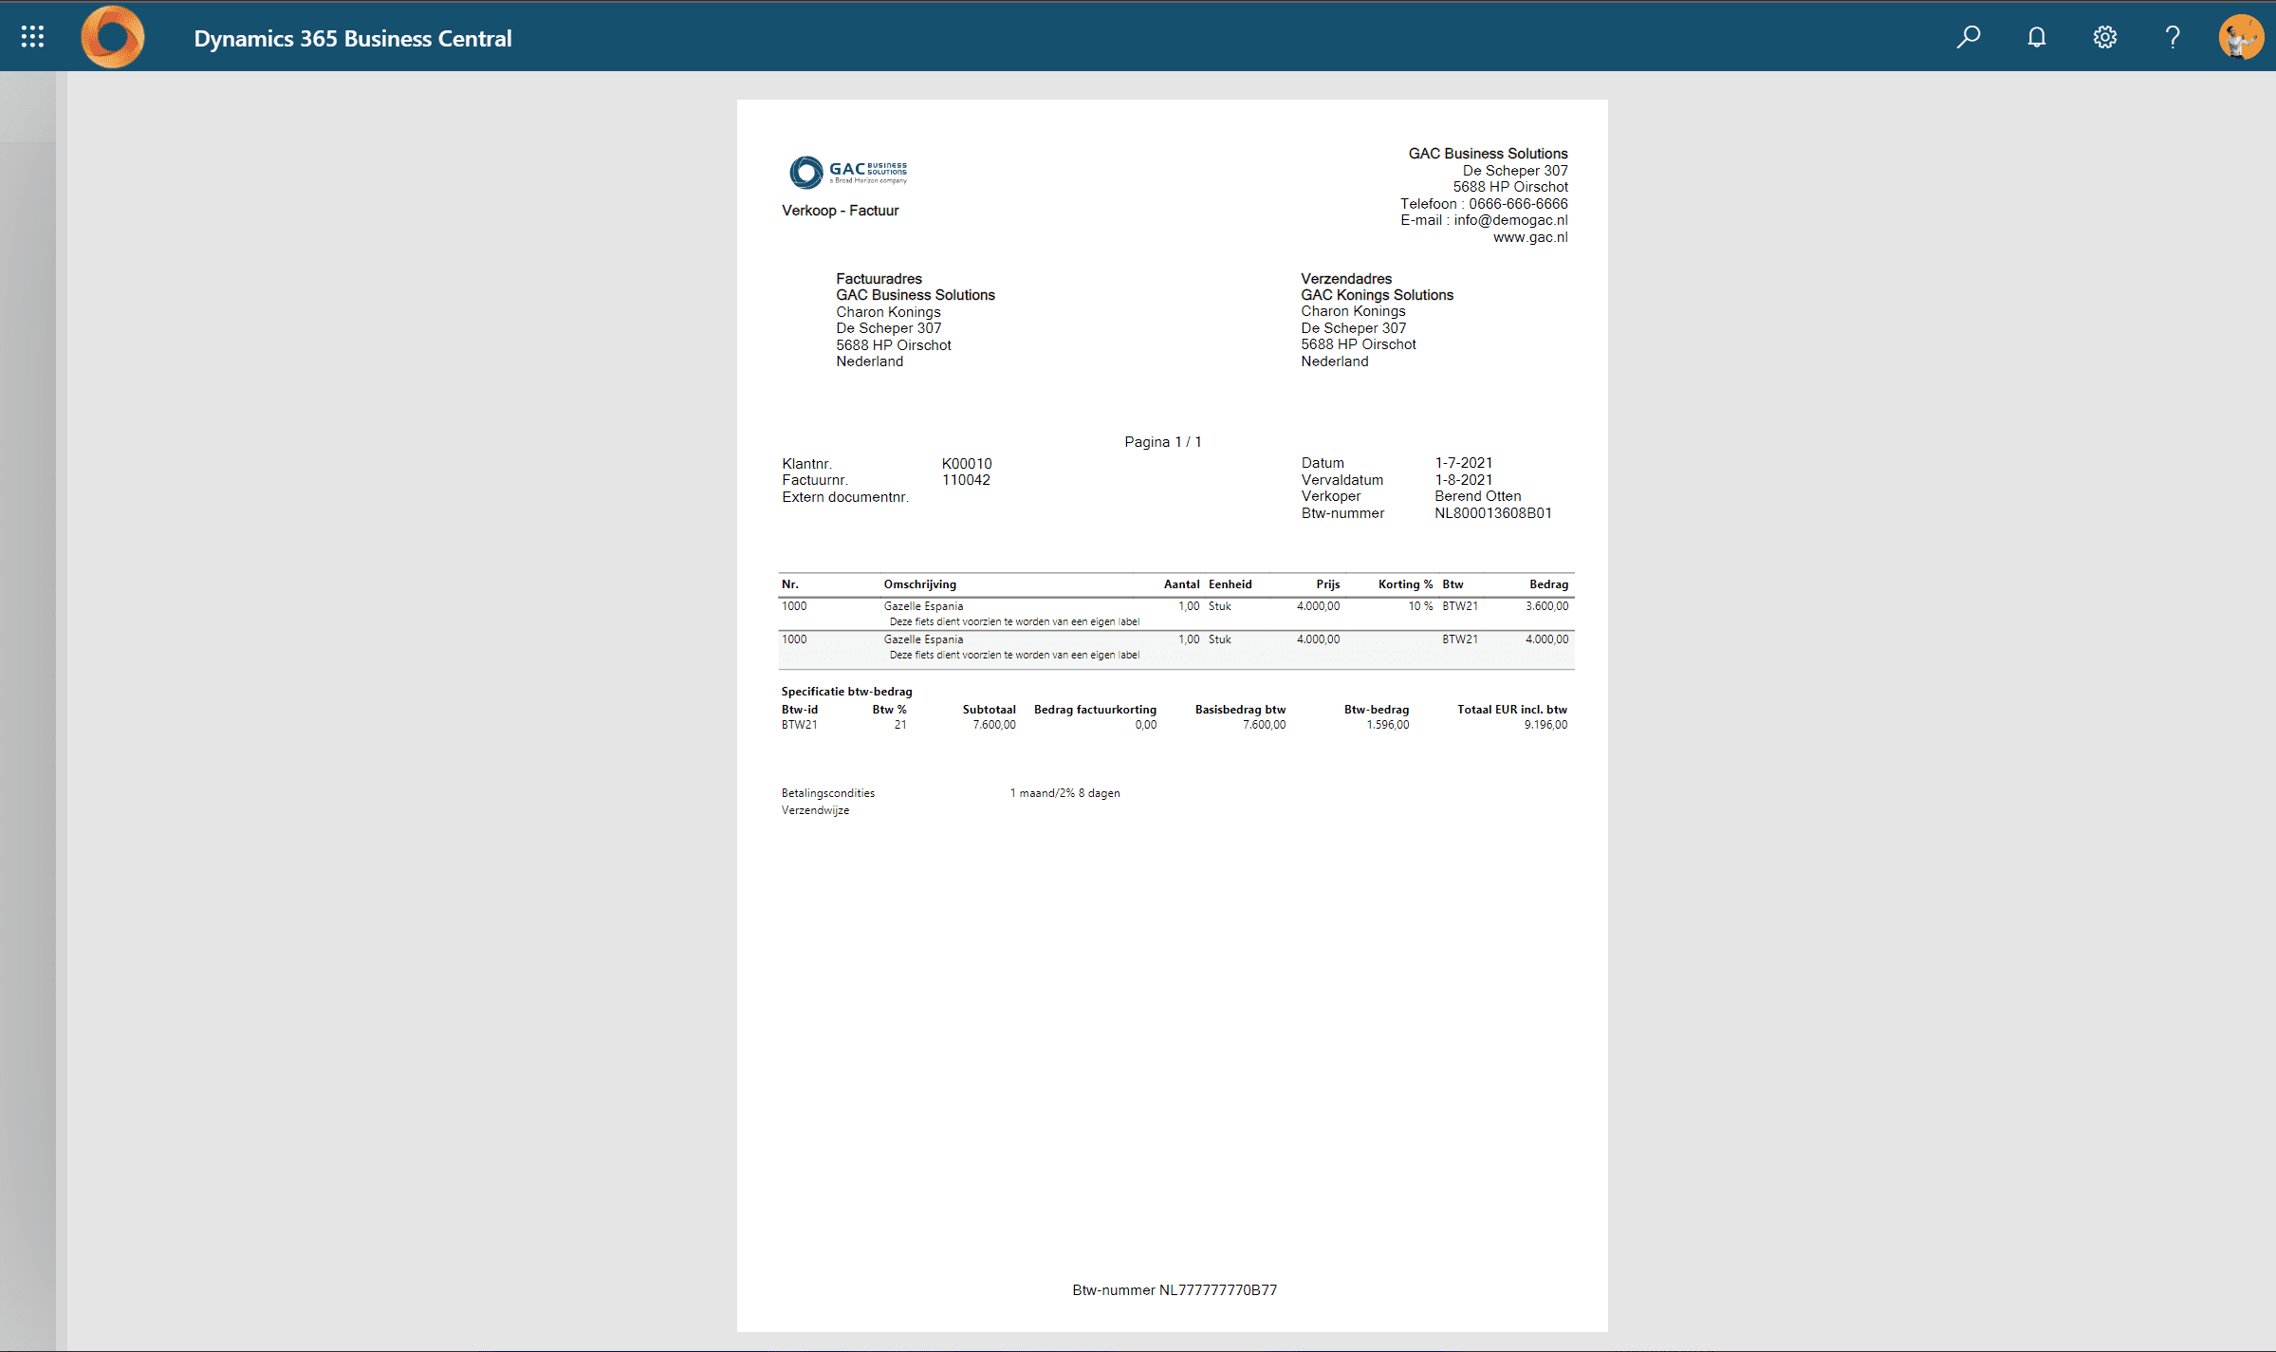2276x1352 pixels.
Task: Click the Pagina 1 / 1 indicator
Action: tap(1162, 442)
